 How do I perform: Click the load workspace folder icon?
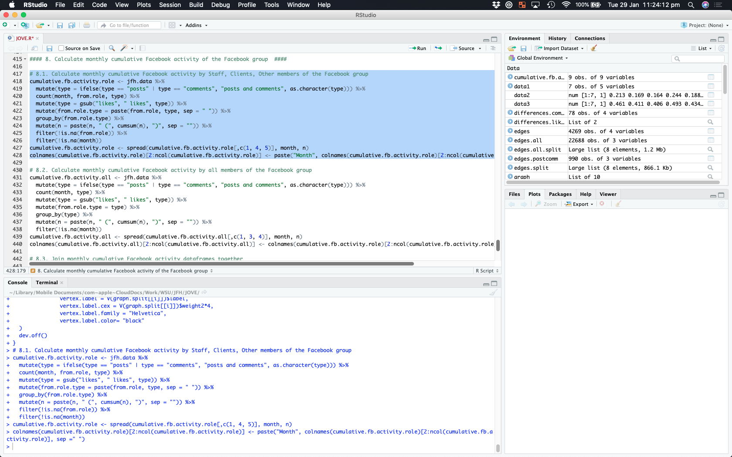(512, 48)
